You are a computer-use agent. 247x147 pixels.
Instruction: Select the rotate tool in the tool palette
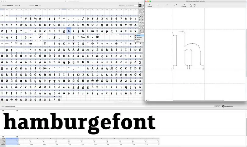140,23
